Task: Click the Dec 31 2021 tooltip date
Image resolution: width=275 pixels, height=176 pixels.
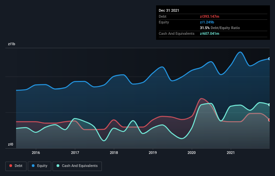Action: [x=169, y=10]
